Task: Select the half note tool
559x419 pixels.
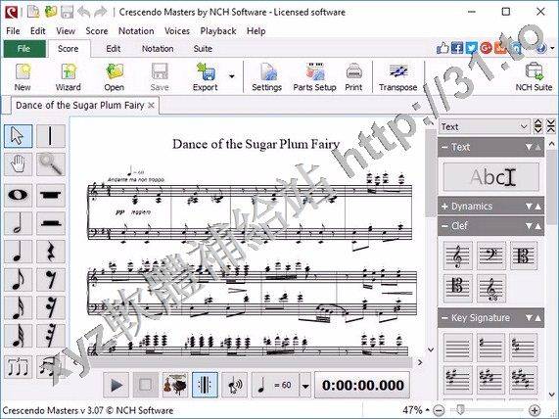Action: click(x=19, y=223)
